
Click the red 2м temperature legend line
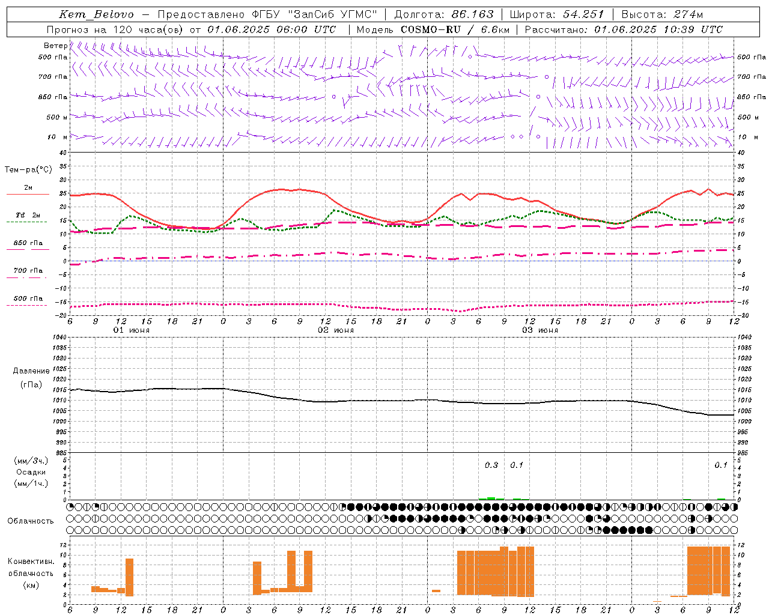28,195
